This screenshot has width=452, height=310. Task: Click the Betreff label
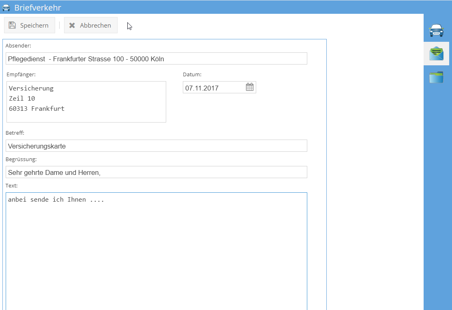(x=15, y=133)
